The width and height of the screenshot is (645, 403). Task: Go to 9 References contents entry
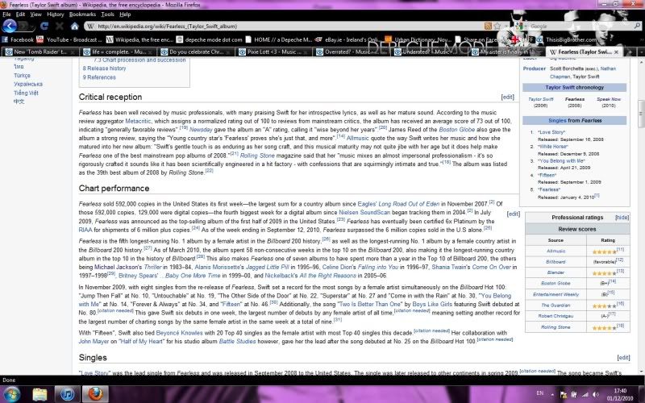tap(99, 77)
